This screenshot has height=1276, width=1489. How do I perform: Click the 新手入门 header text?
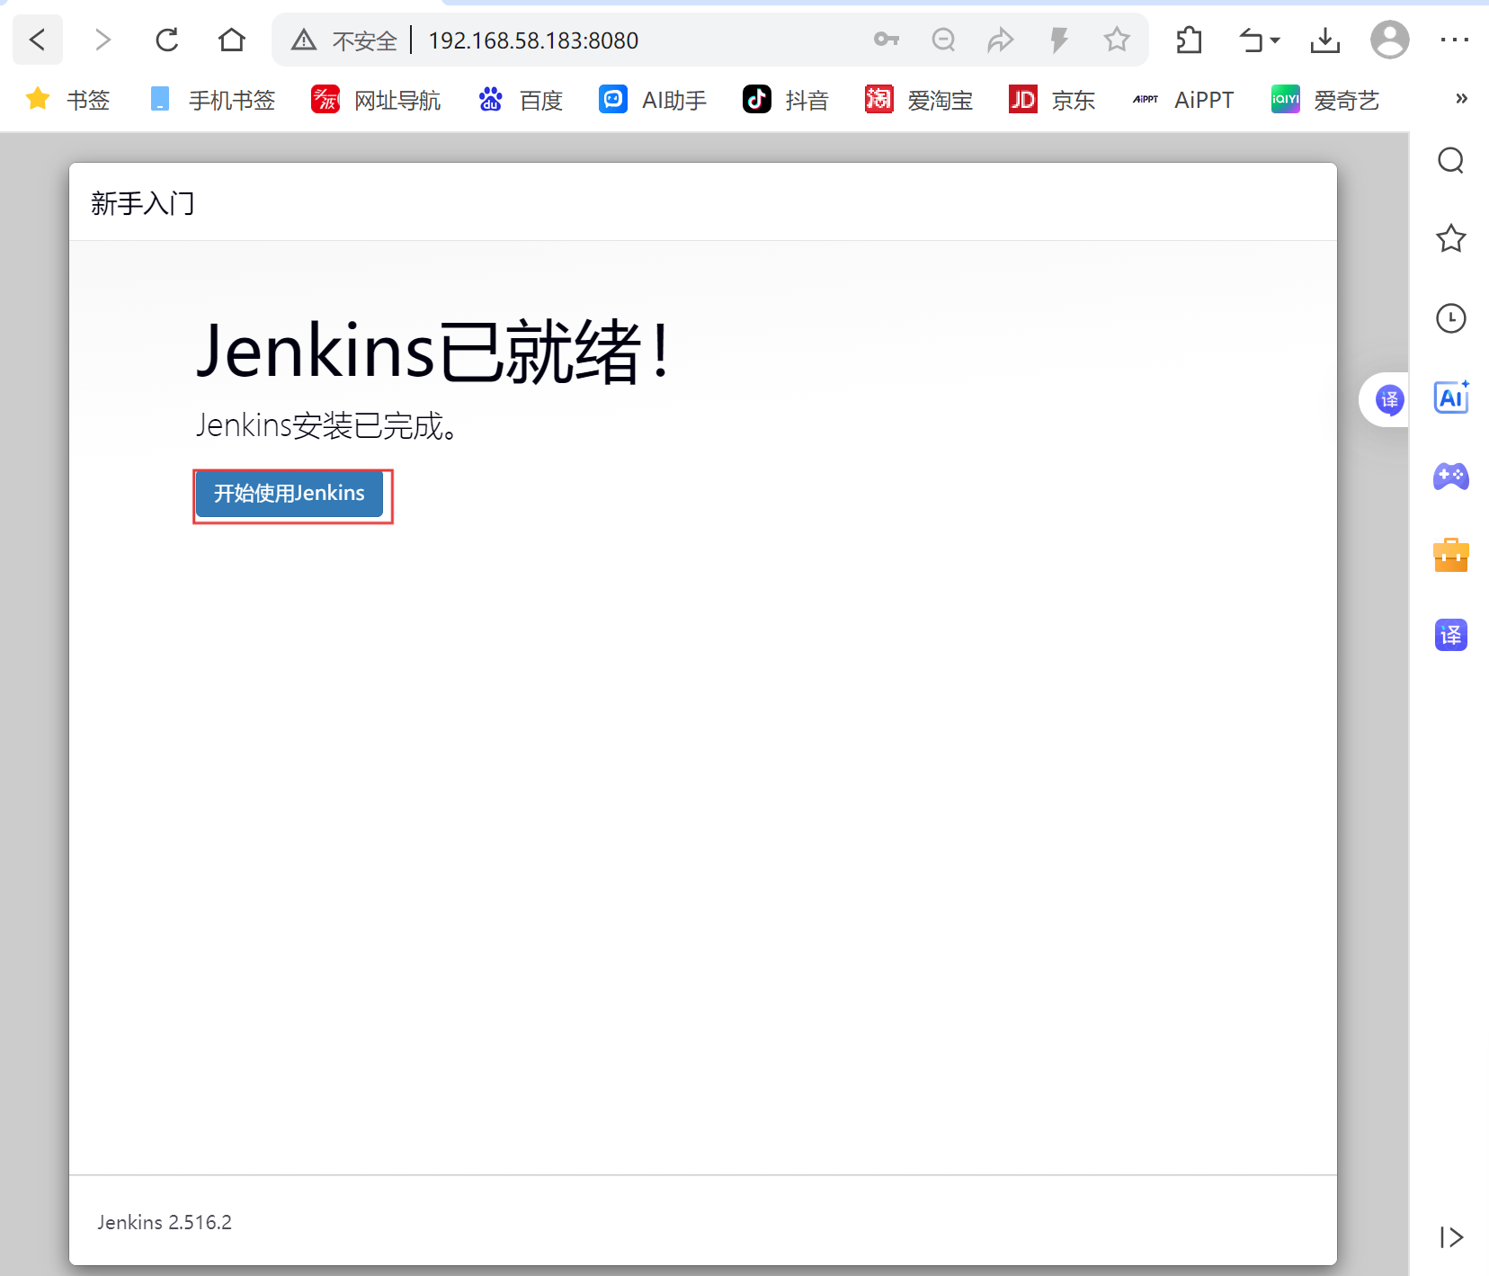pos(143,203)
